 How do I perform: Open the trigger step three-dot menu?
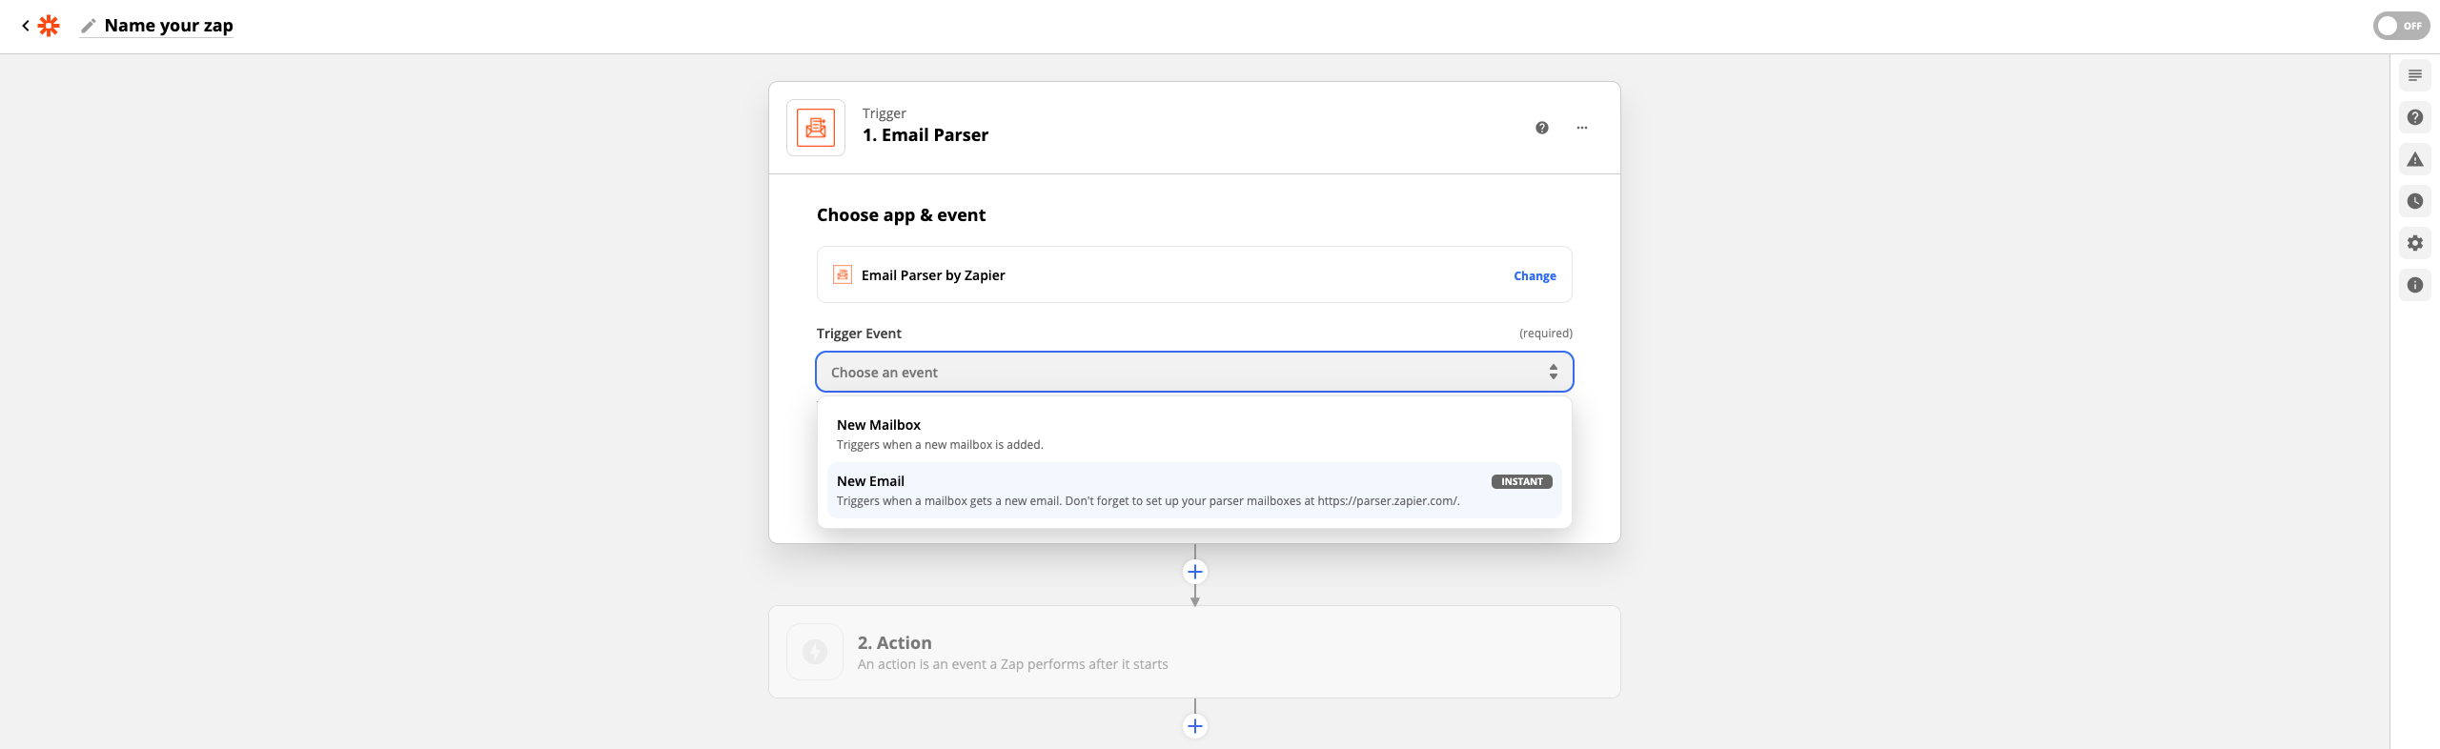coord(1581,128)
